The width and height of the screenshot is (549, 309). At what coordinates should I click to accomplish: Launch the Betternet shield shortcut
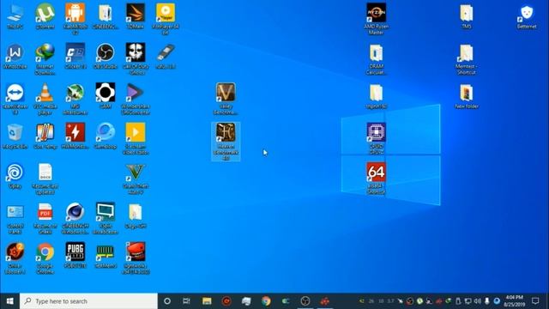click(x=527, y=17)
